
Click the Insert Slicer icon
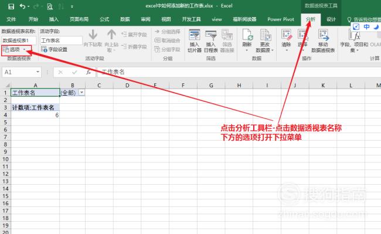click(x=195, y=35)
